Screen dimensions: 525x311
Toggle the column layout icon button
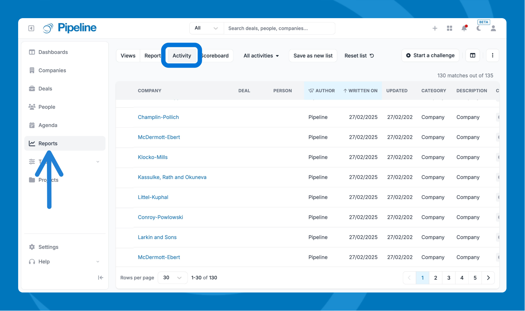(x=473, y=55)
